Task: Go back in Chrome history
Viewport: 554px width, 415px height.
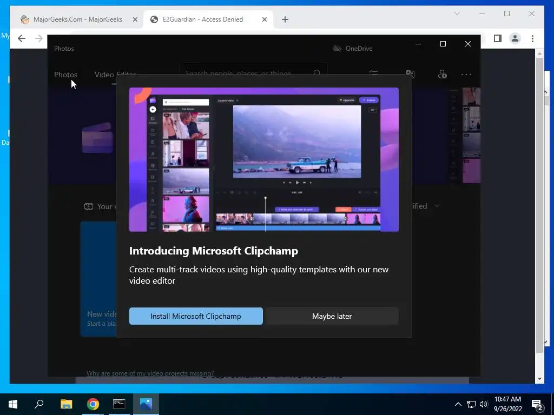Action: 22,38
